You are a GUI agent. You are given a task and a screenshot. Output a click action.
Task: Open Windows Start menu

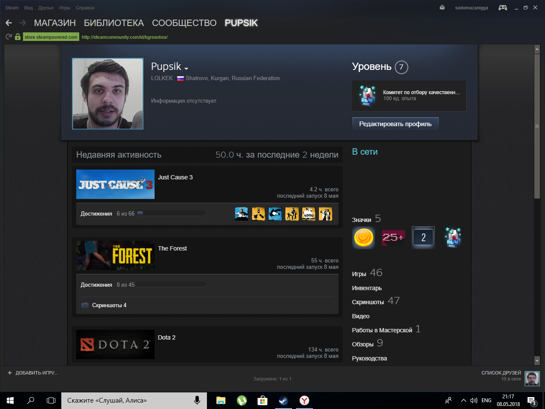click(10, 400)
